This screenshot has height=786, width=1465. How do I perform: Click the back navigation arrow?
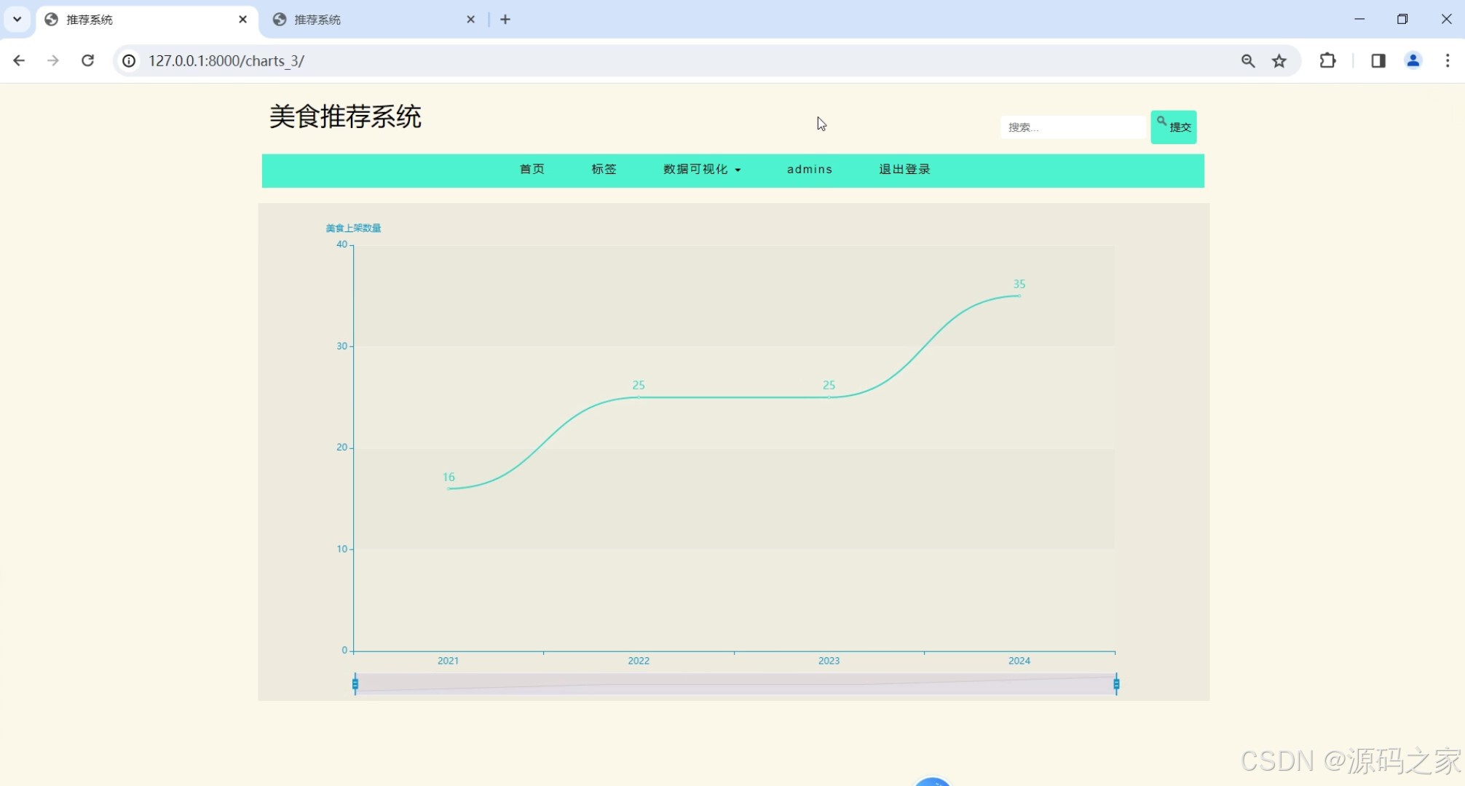click(19, 60)
